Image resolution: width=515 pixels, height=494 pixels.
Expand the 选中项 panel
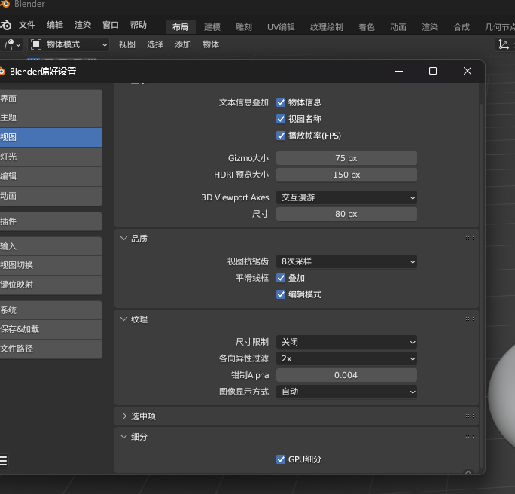[123, 416]
